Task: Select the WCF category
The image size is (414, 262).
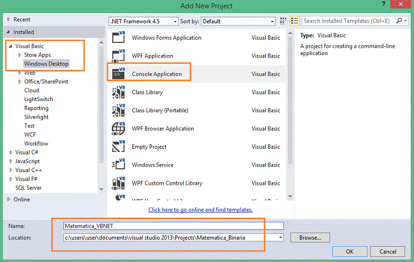Action: [x=30, y=134]
